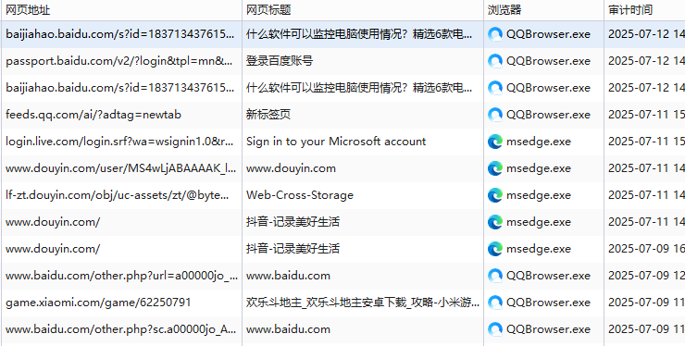
Task: Click QQBrowser icon in 登录百度账号 row
Action: point(495,61)
